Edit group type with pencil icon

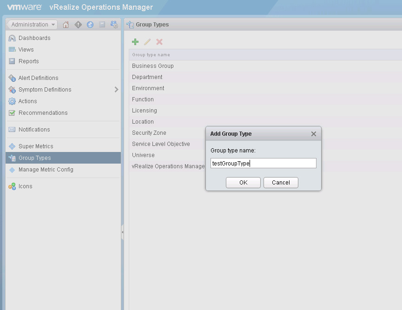[x=147, y=42]
